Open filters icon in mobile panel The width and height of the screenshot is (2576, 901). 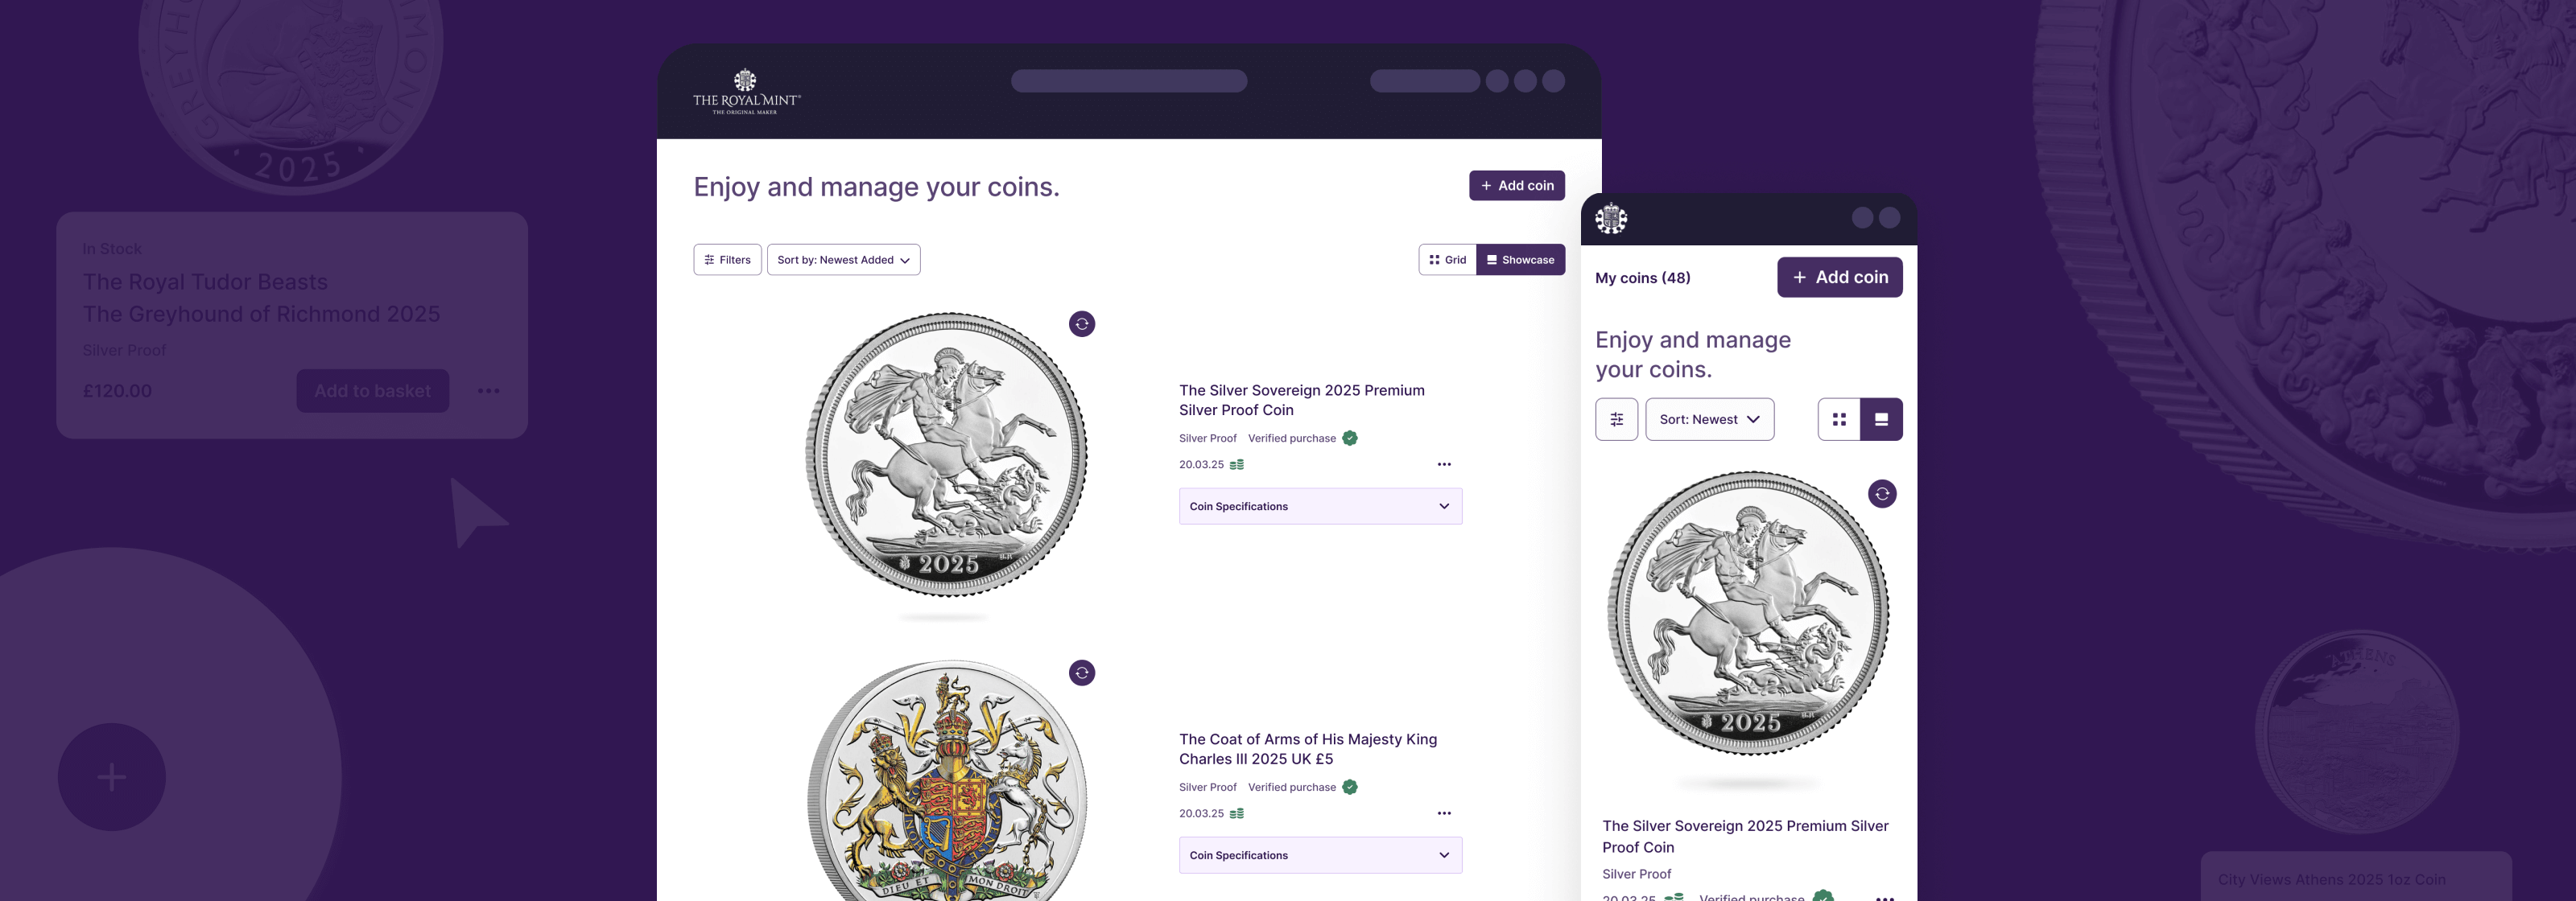tap(1616, 420)
